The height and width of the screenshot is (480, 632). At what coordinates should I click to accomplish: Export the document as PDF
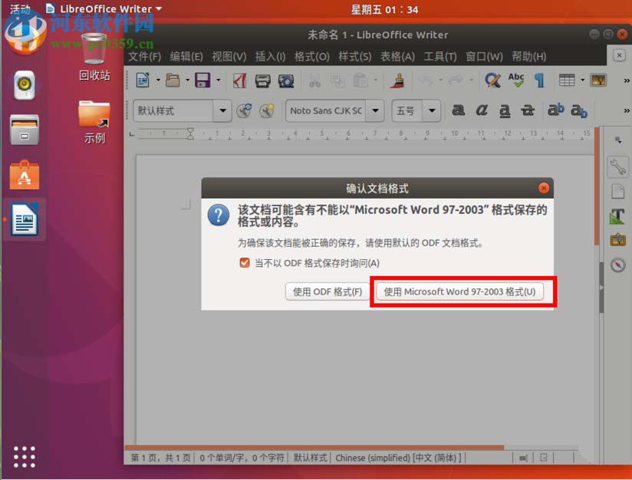(239, 80)
